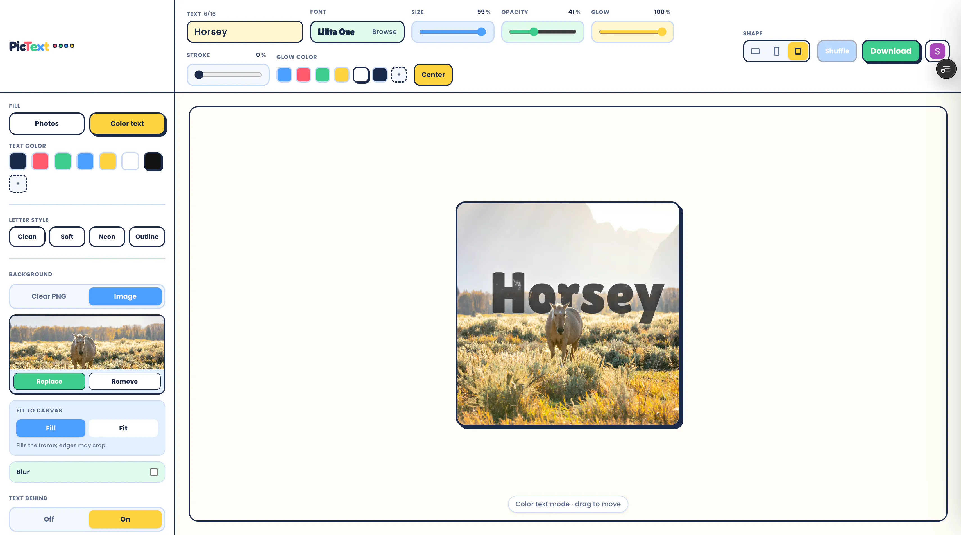The height and width of the screenshot is (535, 961).
Task: Pick the red text color swatch
Action: click(40, 162)
